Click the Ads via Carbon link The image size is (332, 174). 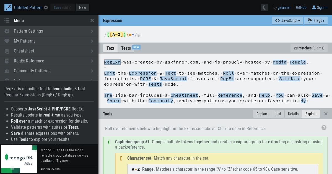coord(51,169)
